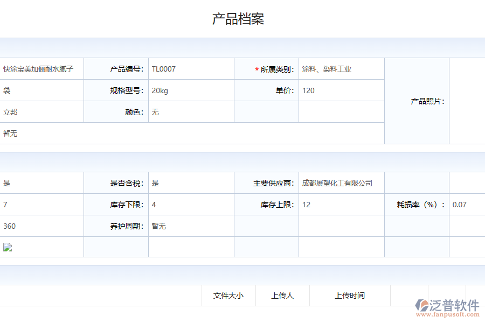Click the 库存下限 value 4
485x323 pixels.
pyautogui.click(x=153, y=205)
